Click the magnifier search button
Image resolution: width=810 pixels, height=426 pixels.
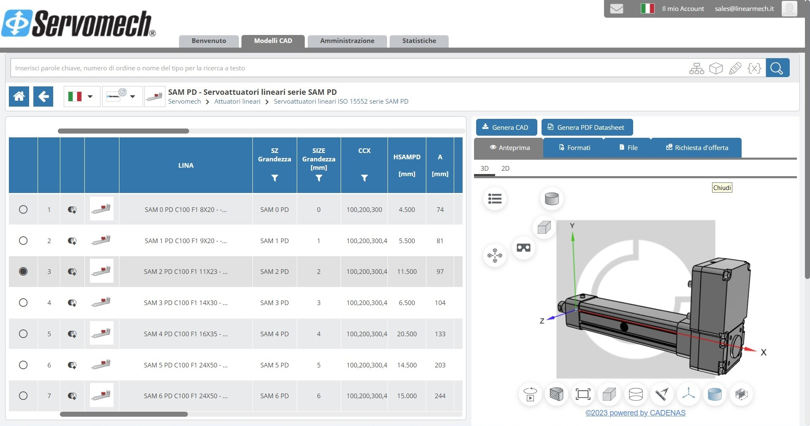(x=777, y=68)
